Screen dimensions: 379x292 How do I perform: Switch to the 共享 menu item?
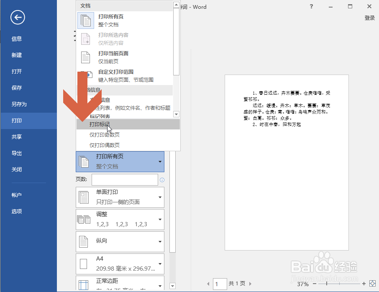(x=17, y=137)
